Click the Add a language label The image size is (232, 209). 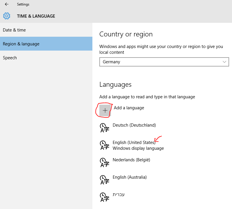coord(129,108)
